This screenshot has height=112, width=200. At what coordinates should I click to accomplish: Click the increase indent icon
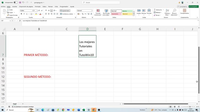(x=57, y=14)
